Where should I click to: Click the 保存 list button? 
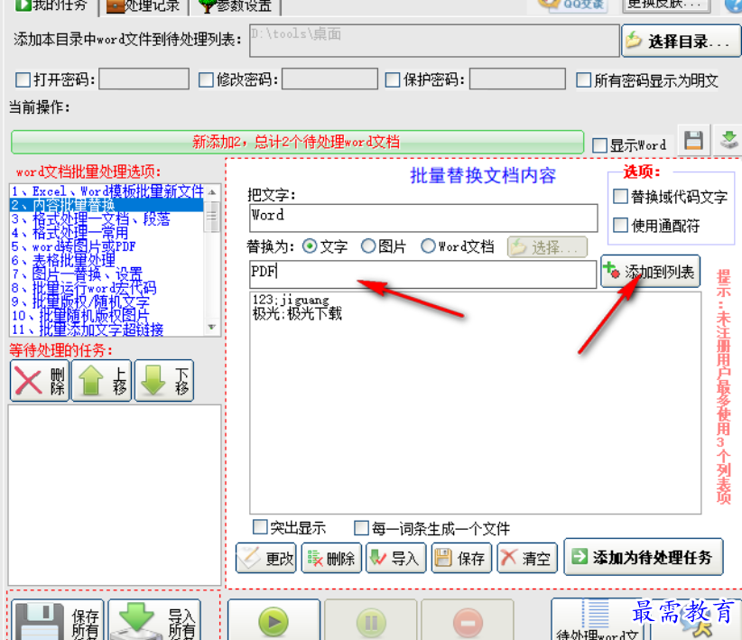click(x=461, y=558)
